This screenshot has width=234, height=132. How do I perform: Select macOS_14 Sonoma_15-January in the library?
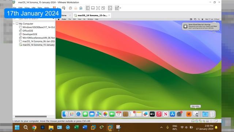point(37,45)
